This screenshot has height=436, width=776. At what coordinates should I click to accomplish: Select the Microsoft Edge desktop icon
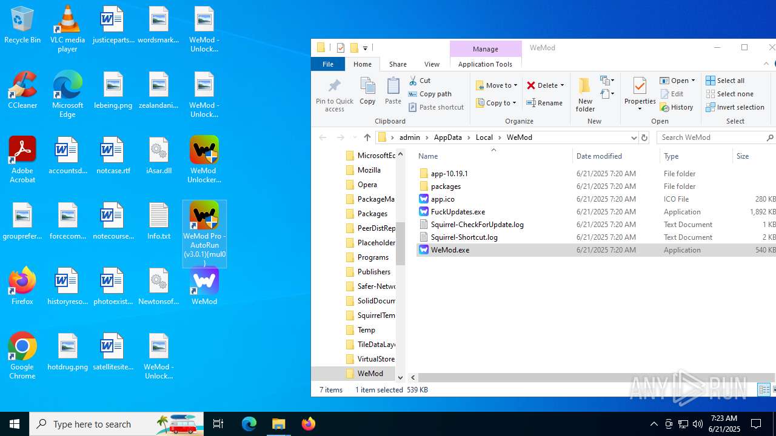click(68, 94)
